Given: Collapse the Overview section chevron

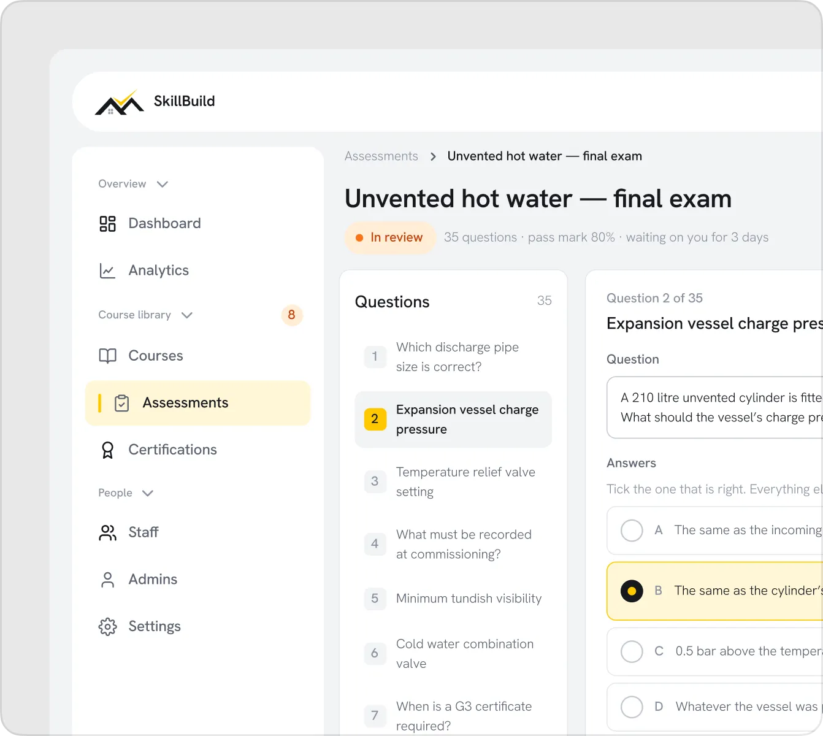Looking at the screenshot, I should click(163, 184).
